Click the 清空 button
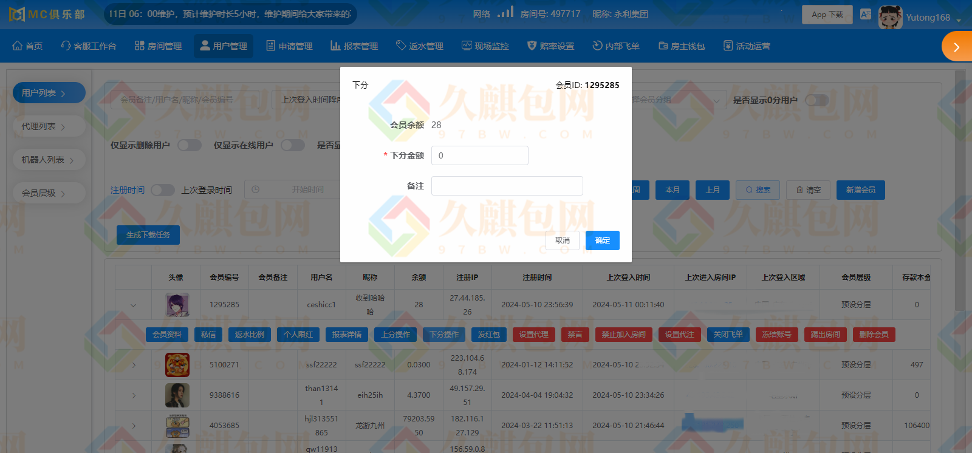The height and width of the screenshot is (453, 972). point(809,190)
